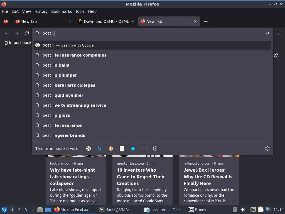285x214 pixels.
Task: Open a new tab with plus button
Action: (x=206, y=22)
